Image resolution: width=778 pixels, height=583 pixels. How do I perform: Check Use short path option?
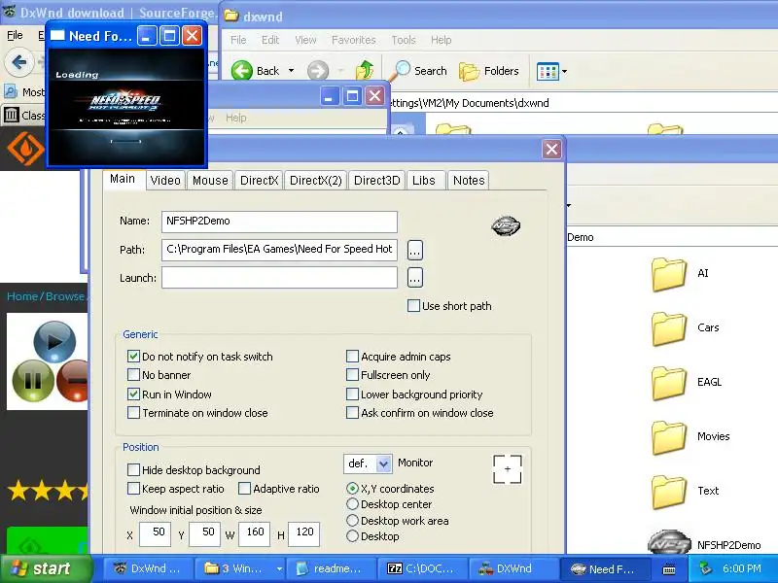(x=413, y=305)
